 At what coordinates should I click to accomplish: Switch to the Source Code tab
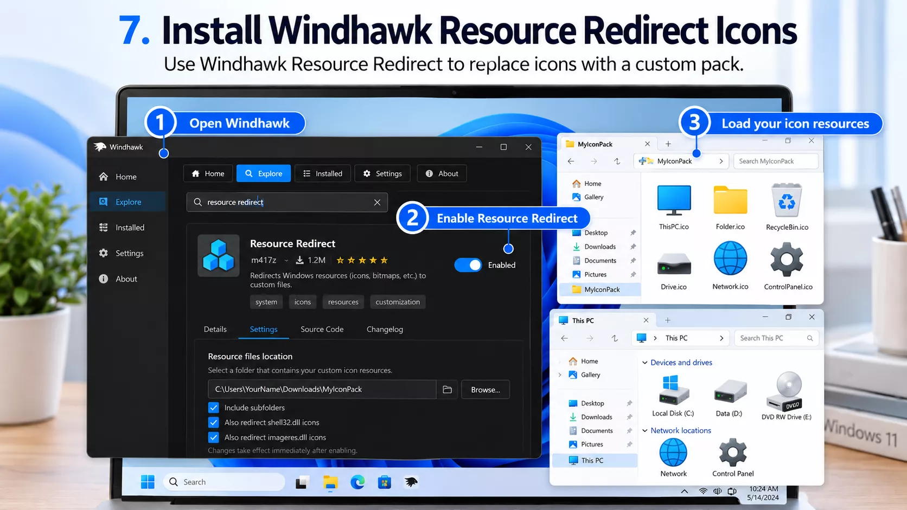322,330
